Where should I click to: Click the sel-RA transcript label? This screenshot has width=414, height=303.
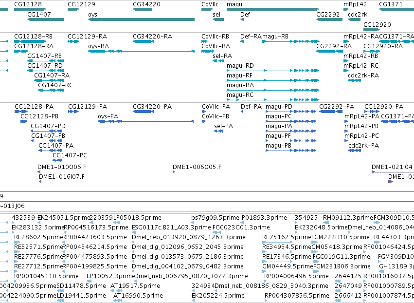[222, 56]
